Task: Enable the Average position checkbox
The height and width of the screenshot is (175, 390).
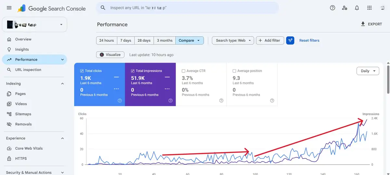Action: click(234, 71)
